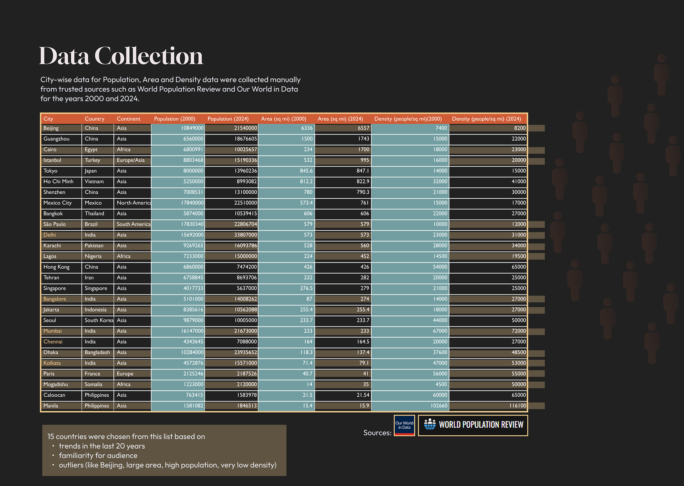Click the Data Collection heading
Image resolution: width=684 pixels, height=486 pixels.
[x=121, y=56]
